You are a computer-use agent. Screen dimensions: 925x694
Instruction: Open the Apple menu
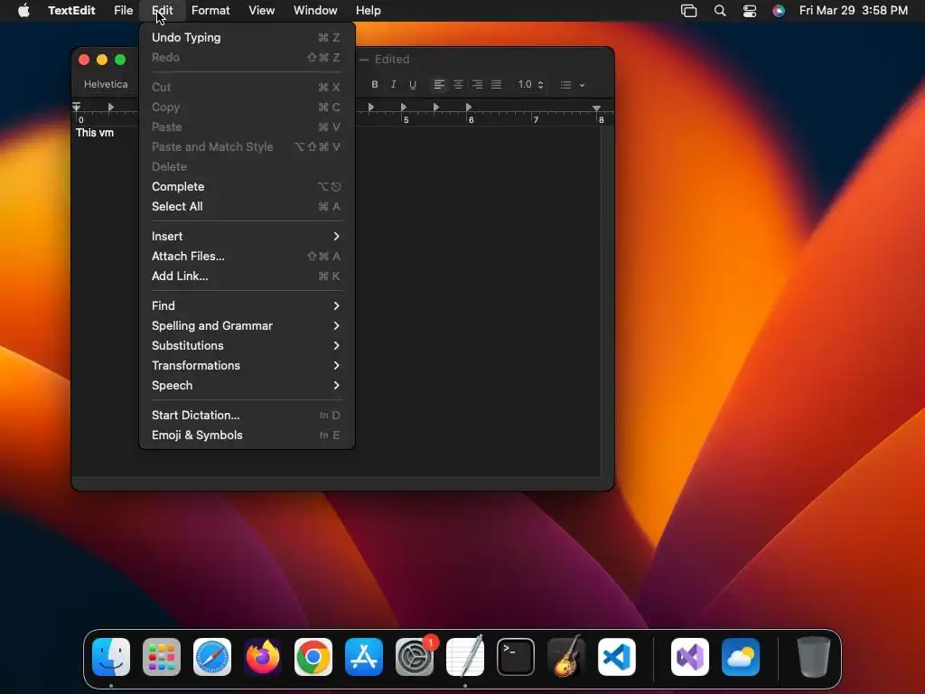(23, 11)
